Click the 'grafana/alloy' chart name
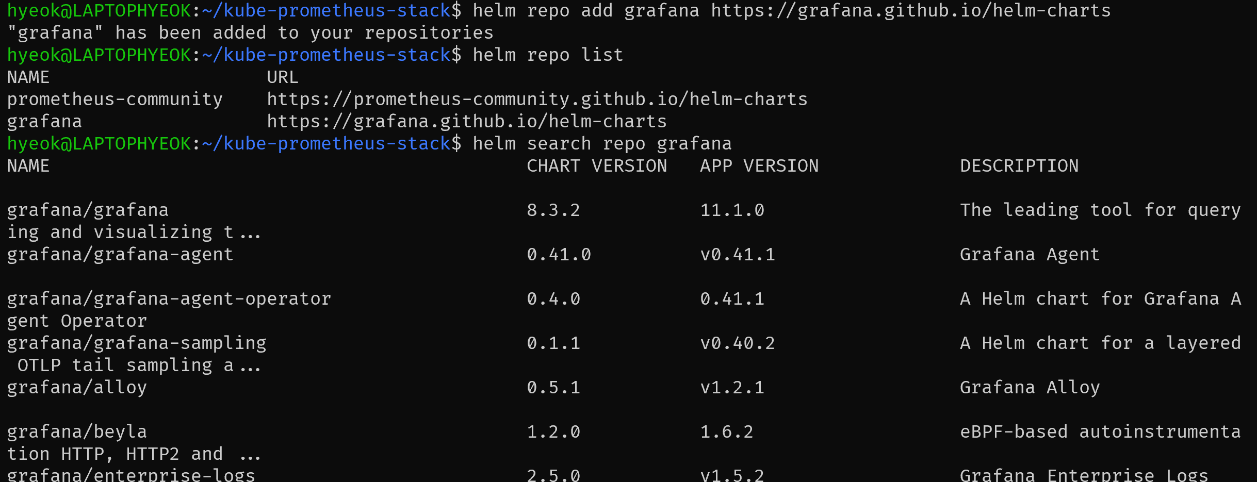This screenshot has height=482, width=1257. tap(77, 388)
